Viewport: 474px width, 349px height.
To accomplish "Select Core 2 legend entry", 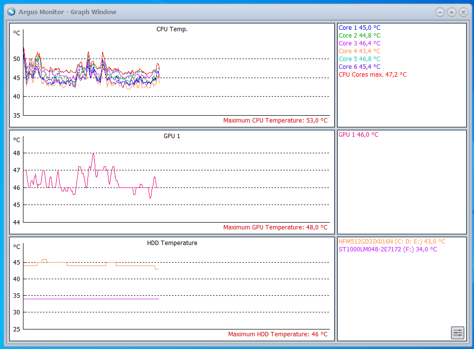I will tap(359, 36).
